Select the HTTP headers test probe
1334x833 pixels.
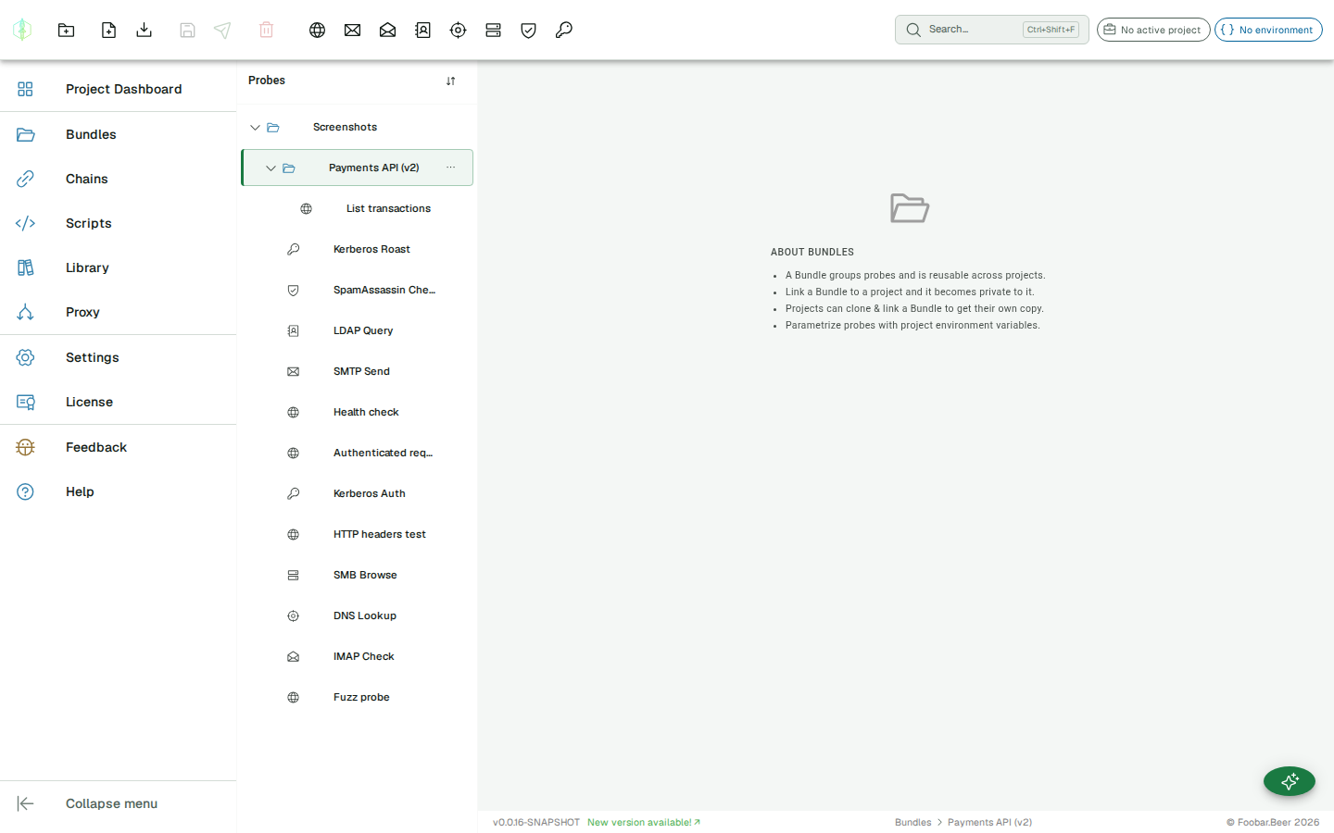358,534
